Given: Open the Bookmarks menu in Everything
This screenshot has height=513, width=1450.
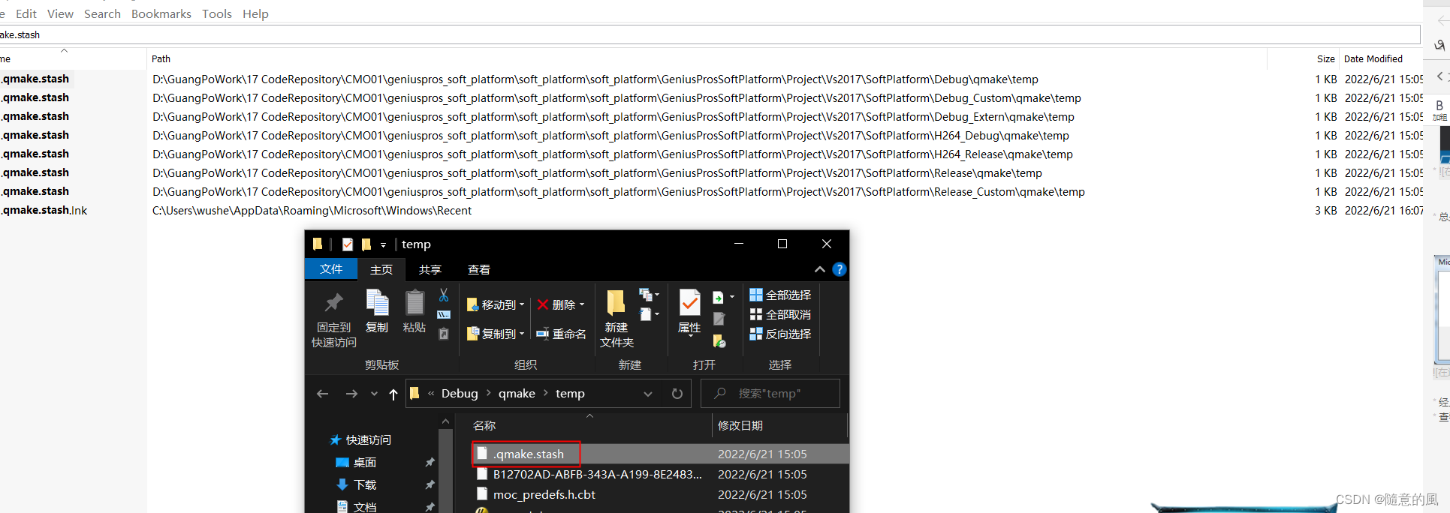Looking at the screenshot, I should [161, 13].
